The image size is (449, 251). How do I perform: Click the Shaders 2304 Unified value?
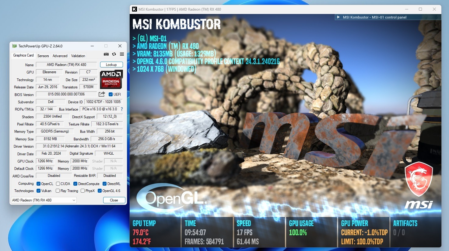tap(53, 116)
